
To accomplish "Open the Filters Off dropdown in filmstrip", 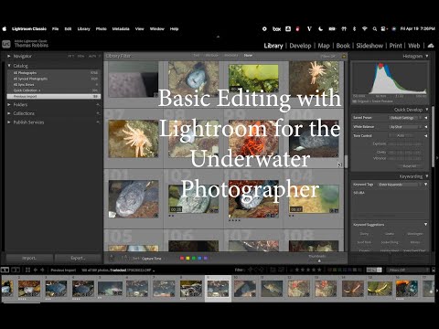I will click(408, 270).
